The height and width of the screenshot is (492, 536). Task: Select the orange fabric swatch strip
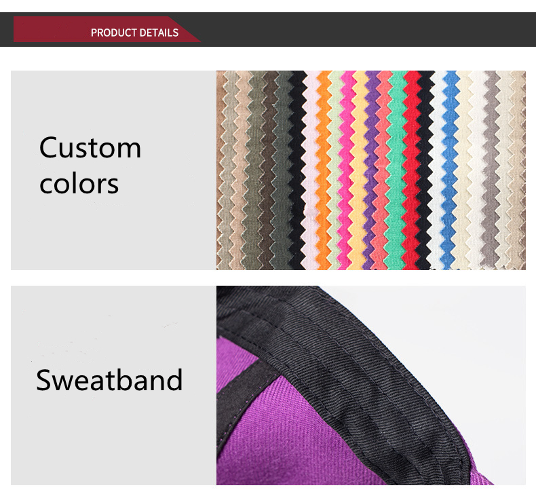click(322, 170)
